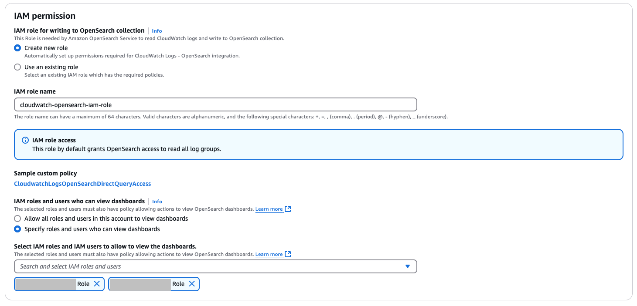
Task: Open Info for IAM role writing to OpenSearch
Action: (157, 31)
